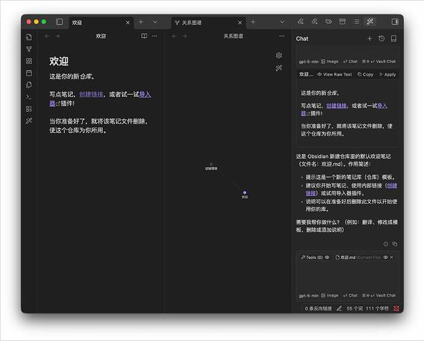Toggle editing mode pencil in status bar
This screenshot has width=424, height=341.
(x=339, y=308)
